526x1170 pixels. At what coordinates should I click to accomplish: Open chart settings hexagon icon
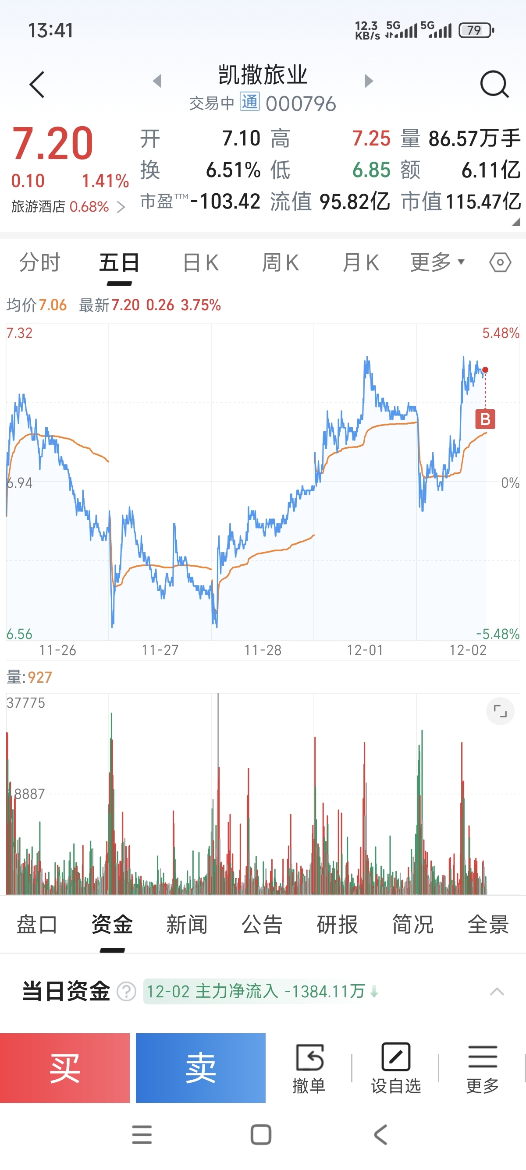pos(500,262)
